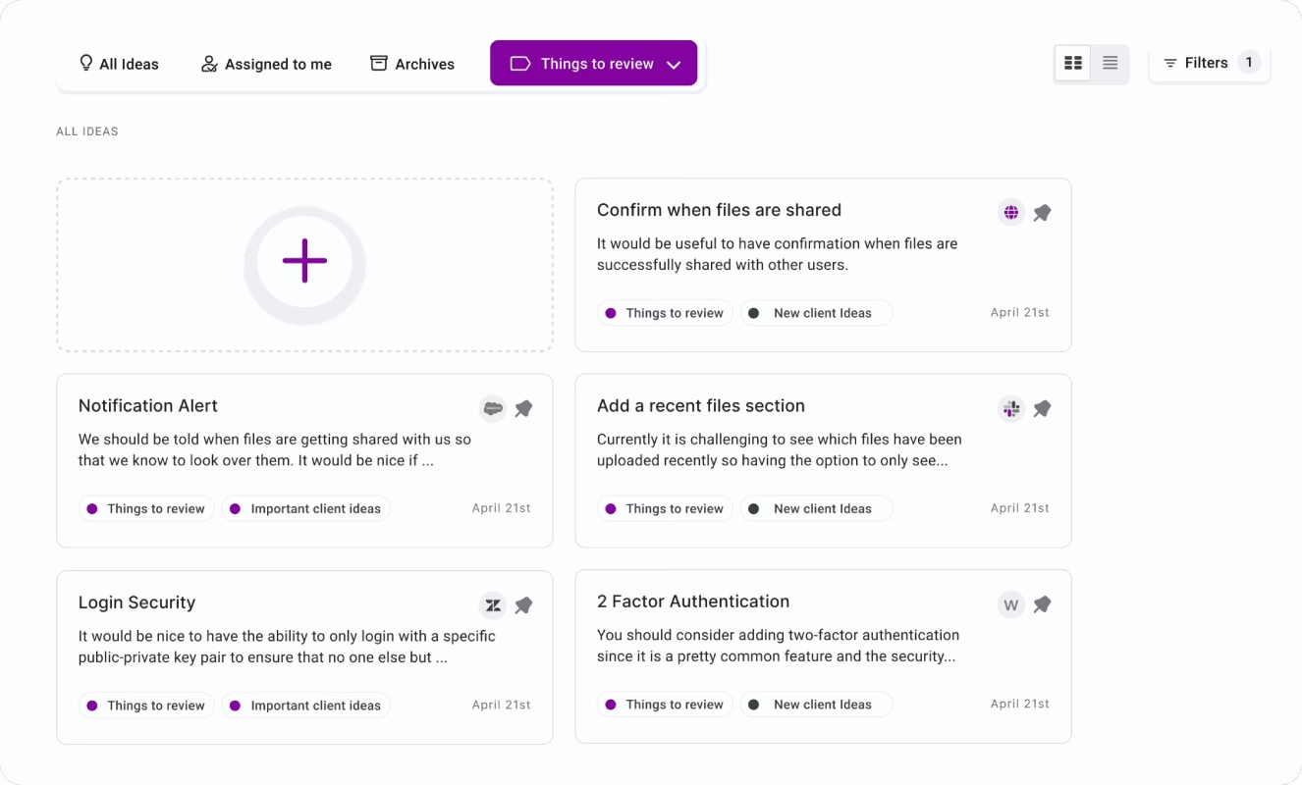Open the Confirm when files are shared title

(719, 210)
